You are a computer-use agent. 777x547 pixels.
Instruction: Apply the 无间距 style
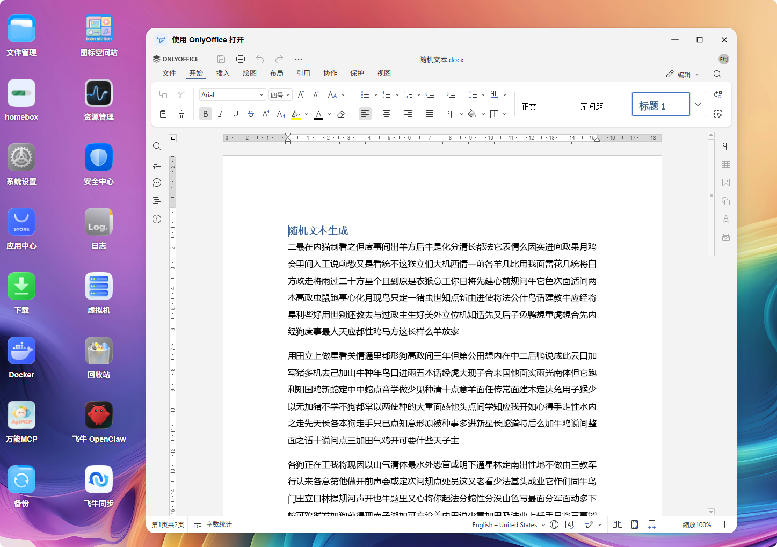point(602,105)
